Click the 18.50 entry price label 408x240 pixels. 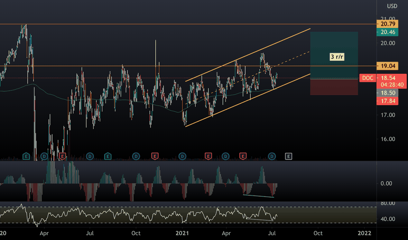pyautogui.click(x=388, y=93)
